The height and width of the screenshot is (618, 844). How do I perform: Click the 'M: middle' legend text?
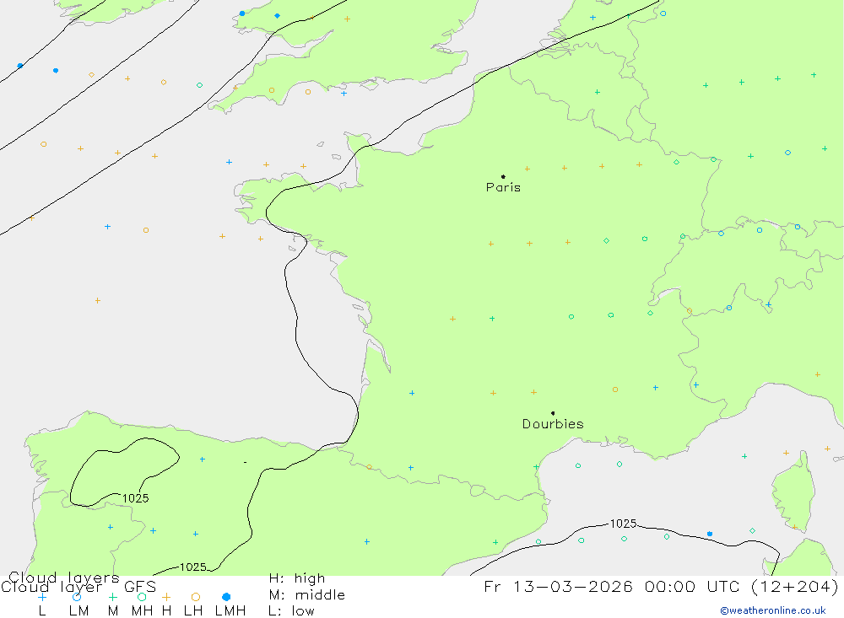tap(307, 595)
